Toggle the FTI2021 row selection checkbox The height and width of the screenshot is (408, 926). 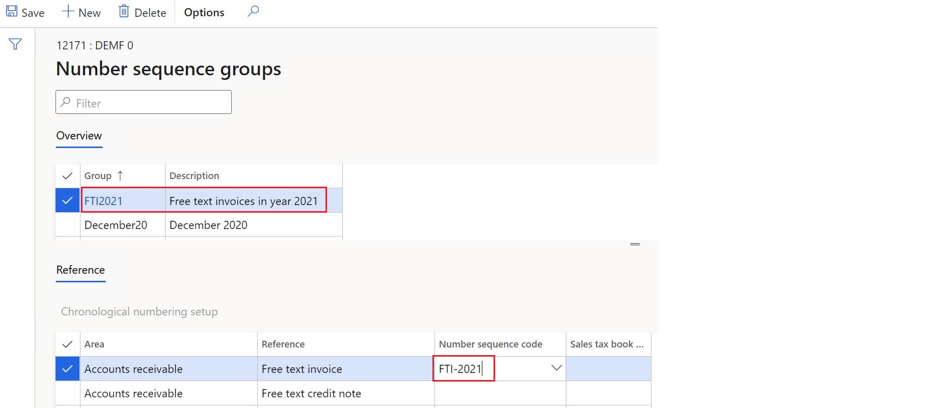coord(67,200)
